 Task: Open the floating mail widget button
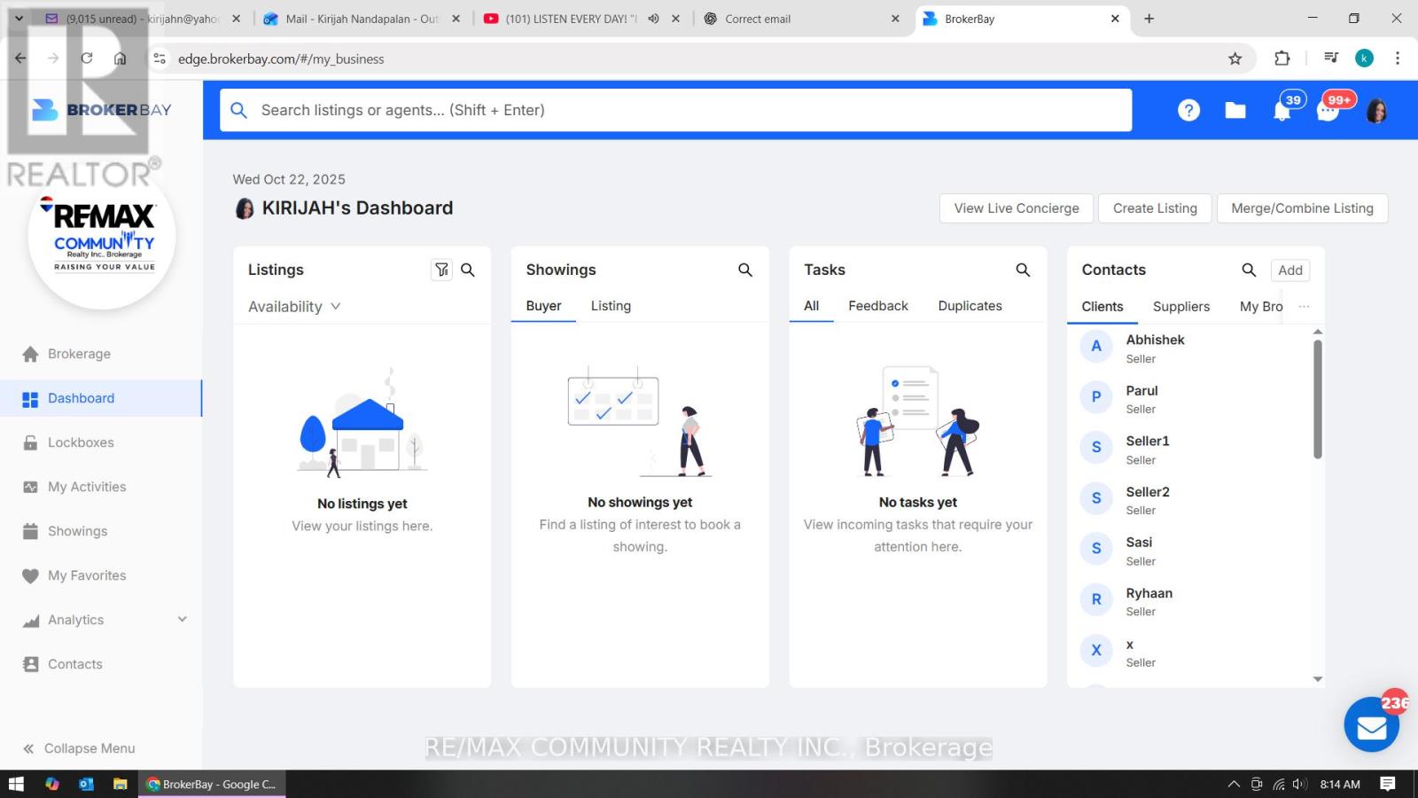click(x=1371, y=725)
